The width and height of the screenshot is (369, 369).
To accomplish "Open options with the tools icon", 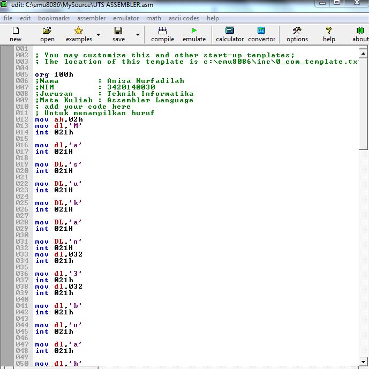I will tap(297, 31).
